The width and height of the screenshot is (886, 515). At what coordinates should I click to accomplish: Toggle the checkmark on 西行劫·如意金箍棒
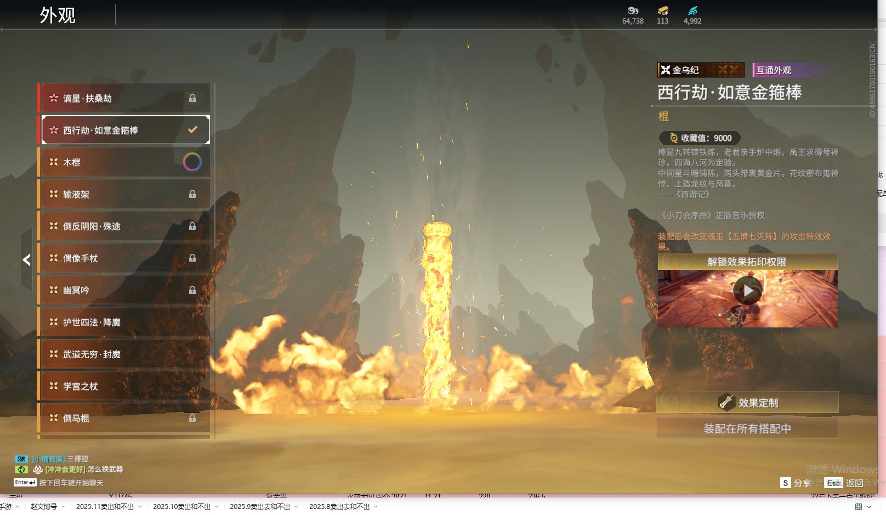pyautogui.click(x=192, y=130)
